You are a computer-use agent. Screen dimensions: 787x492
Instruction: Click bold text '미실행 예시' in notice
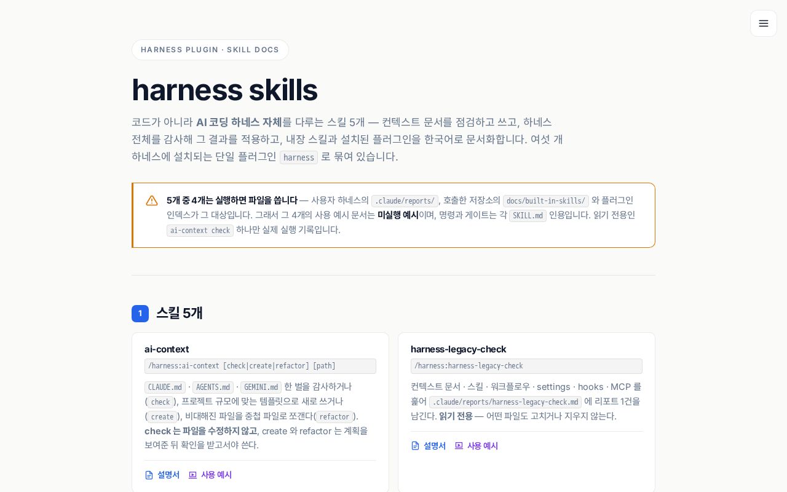tap(398, 215)
